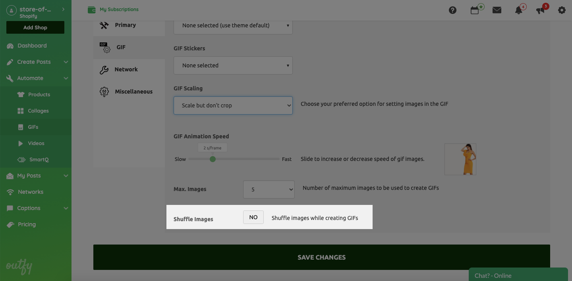Open the GIF Scaling dropdown
This screenshot has height=281, width=572.
(233, 105)
